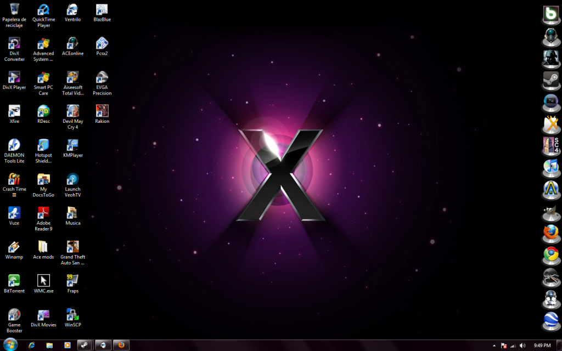562x351 pixels.
Task: Select the KMPlayer desktop shortcut
Action: (x=73, y=148)
